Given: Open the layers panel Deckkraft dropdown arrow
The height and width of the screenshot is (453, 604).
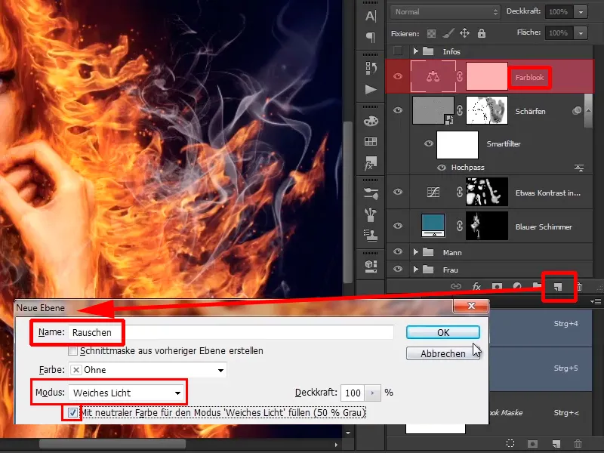Looking at the screenshot, I should [x=581, y=12].
